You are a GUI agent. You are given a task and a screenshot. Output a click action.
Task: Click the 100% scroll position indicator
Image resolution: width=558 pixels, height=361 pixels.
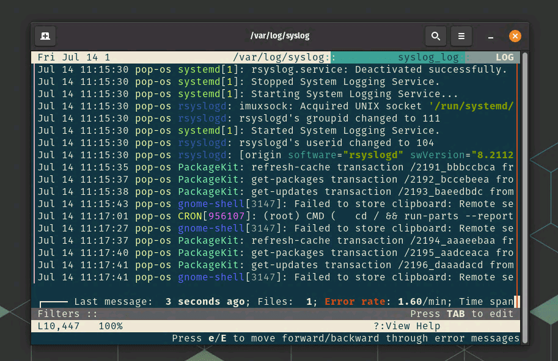[x=110, y=326]
